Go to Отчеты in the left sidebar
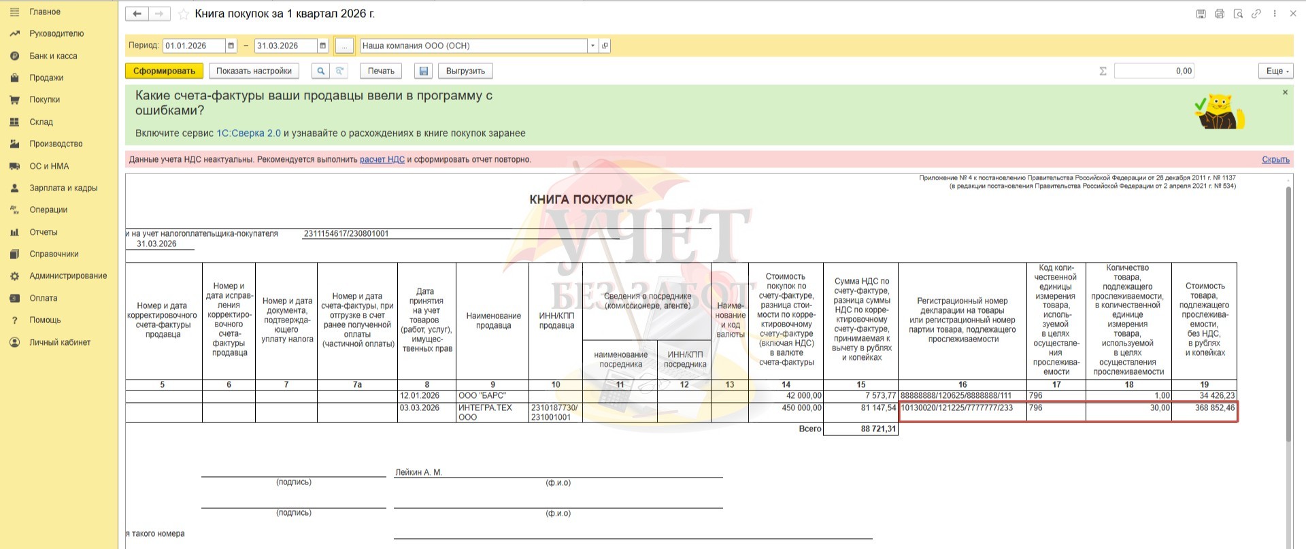1306x549 pixels. (x=43, y=232)
